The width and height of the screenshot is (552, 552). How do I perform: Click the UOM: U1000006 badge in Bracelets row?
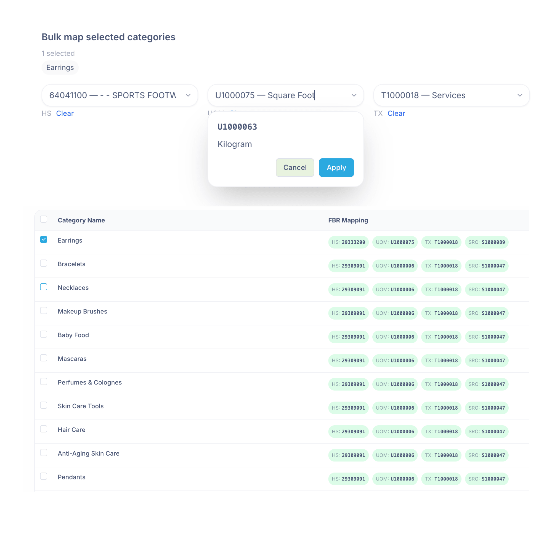coord(395,266)
